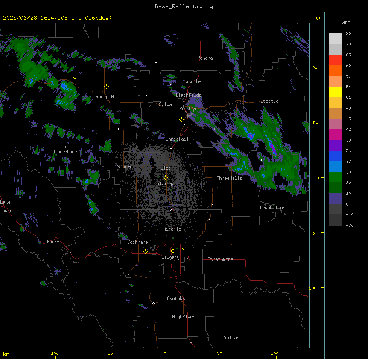This screenshot has height=359, width=368.
Task: Click the magenta storm core south of Stettler
Action: pos(272,147)
